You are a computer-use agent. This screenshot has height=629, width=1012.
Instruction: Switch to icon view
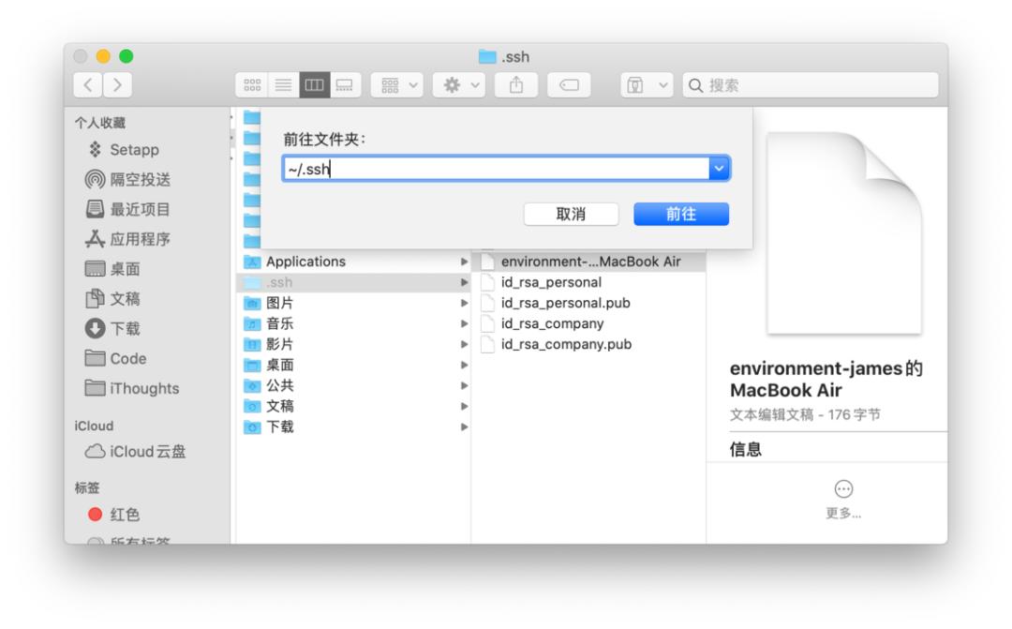pyautogui.click(x=252, y=85)
